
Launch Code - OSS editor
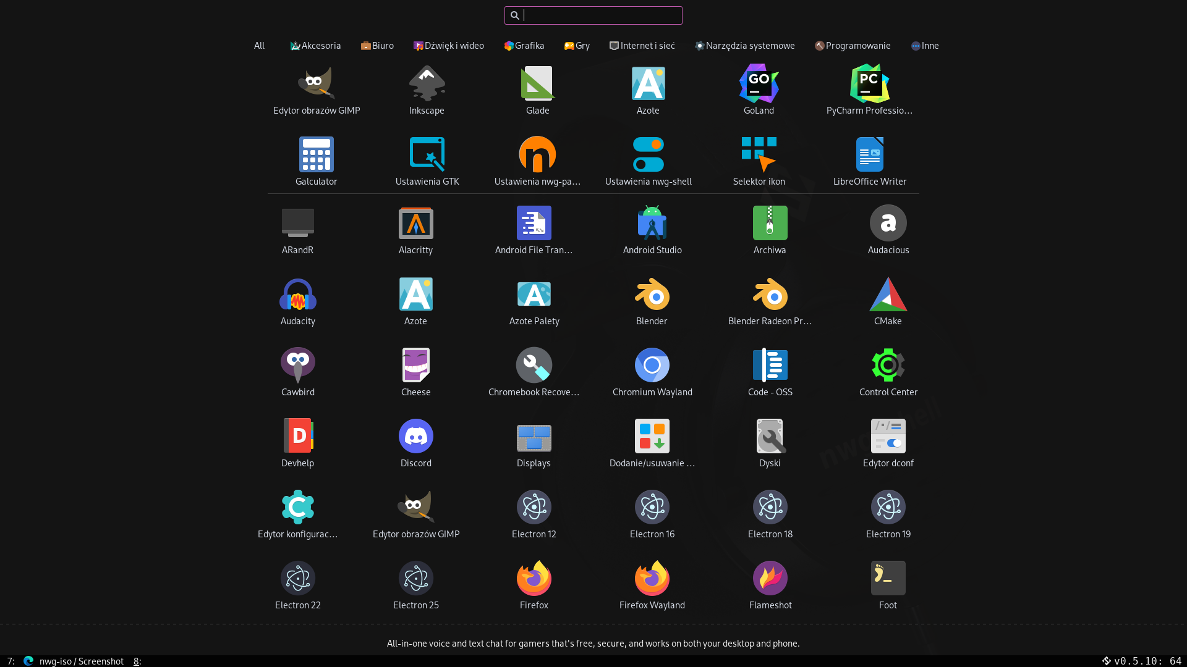tap(770, 366)
